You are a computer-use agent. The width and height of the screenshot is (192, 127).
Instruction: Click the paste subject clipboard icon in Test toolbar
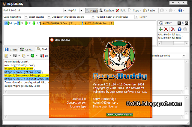click(23, 56)
